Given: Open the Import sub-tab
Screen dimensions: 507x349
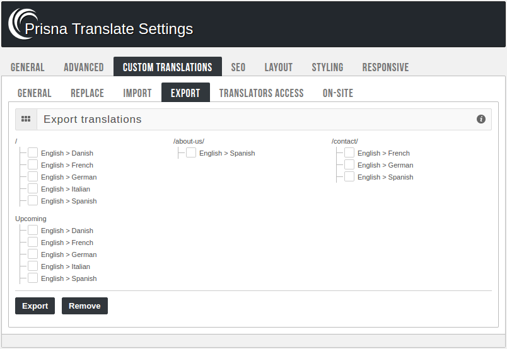Looking at the screenshot, I should pyautogui.click(x=137, y=93).
